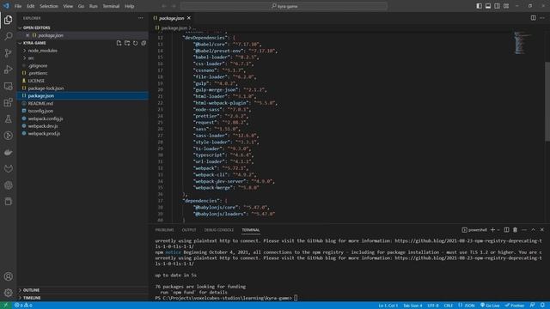Viewport: 550px width, 309px height.
Task: Click New File icon in KYRA-GAME header
Action: 119,43
